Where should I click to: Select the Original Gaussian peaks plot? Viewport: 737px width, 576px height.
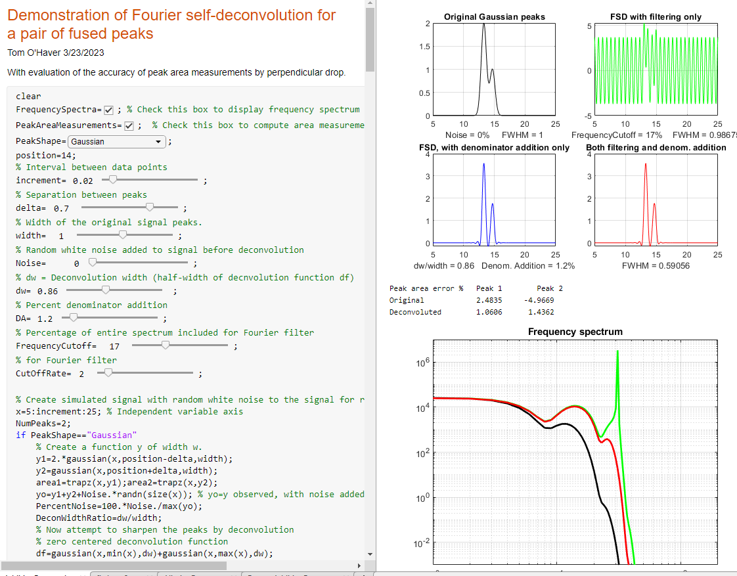(494, 70)
